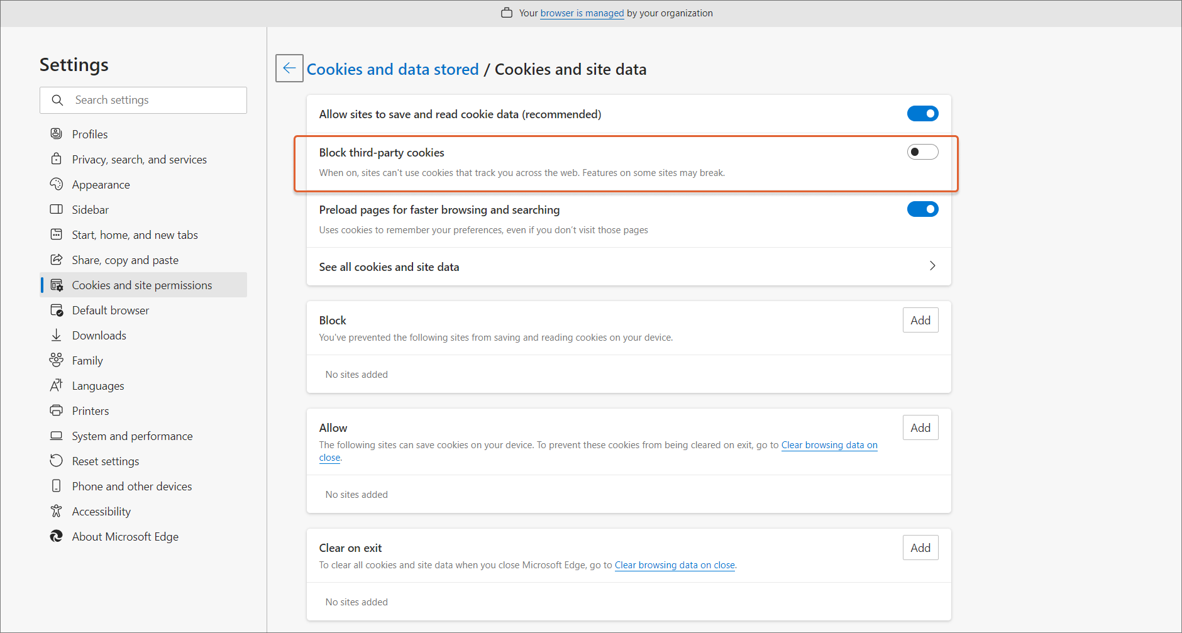Add a site to Clear on exit

920,548
